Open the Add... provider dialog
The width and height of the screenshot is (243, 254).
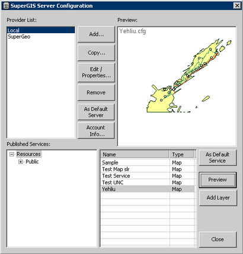click(96, 34)
